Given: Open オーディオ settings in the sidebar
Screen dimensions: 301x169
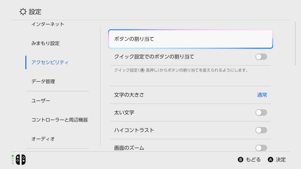Looking at the screenshot, I should (x=43, y=139).
